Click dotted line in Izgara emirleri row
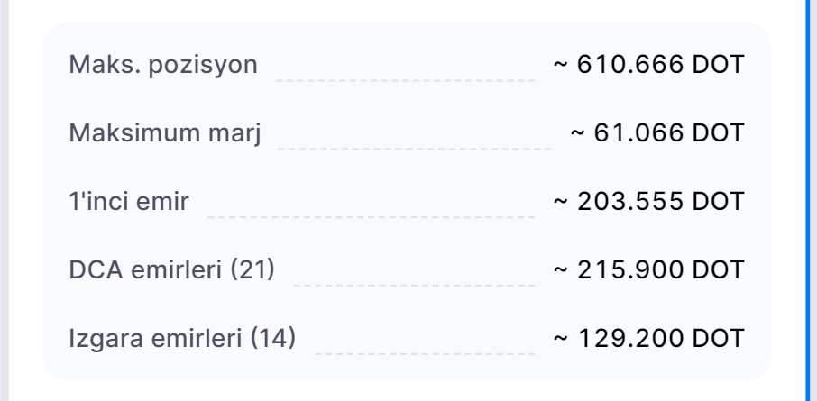This screenshot has height=401, width=817. (425, 351)
